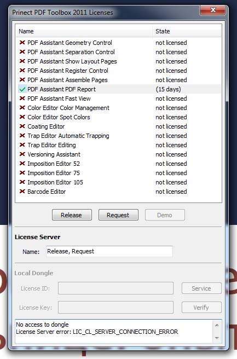Image resolution: width=237 pixels, height=359 pixels.
Task: Pick Color Editor Color Management license
Action: click(x=119, y=108)
